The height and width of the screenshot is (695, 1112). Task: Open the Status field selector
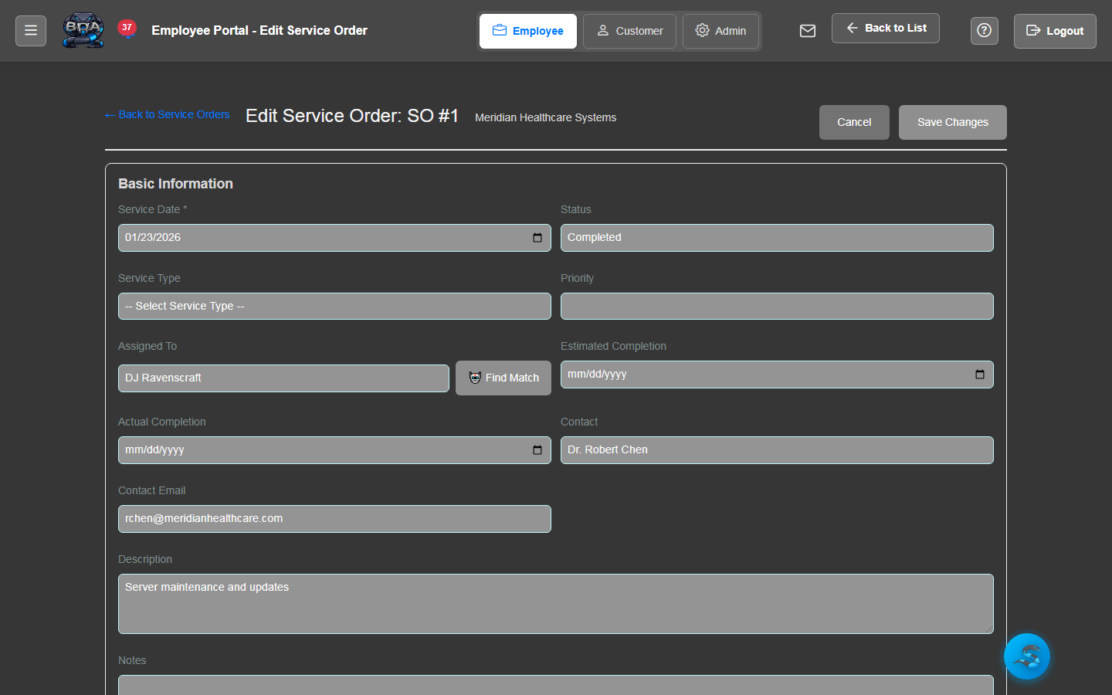pos(777,238)
